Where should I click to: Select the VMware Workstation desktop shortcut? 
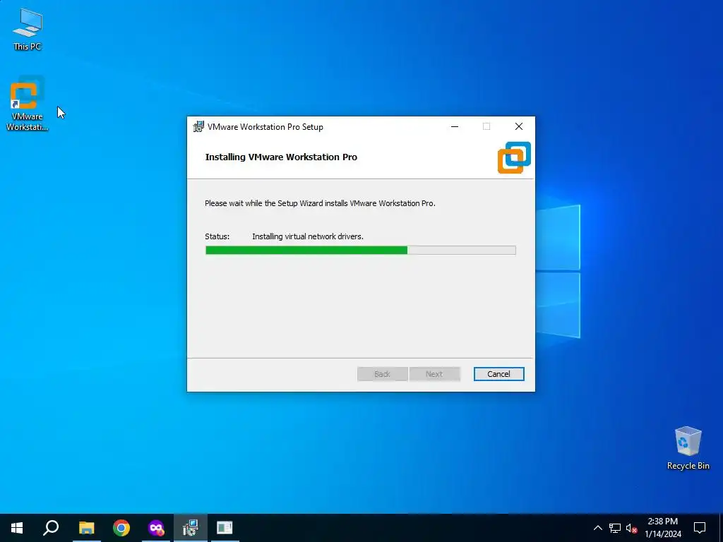click(28, 104)
